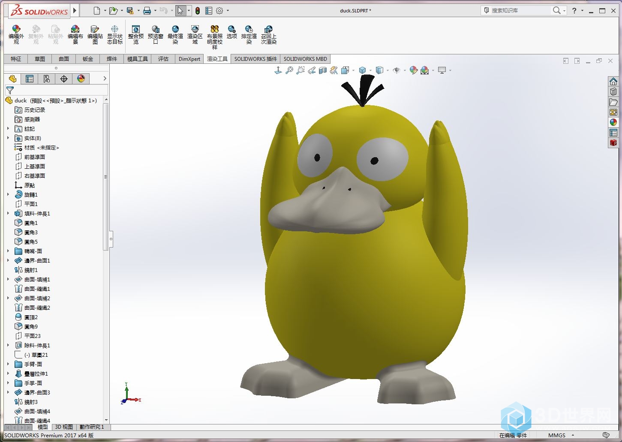Switch to the 评估 (Evaluate) tab
This screenshot has height=442, width=622.
click(163, 59)
